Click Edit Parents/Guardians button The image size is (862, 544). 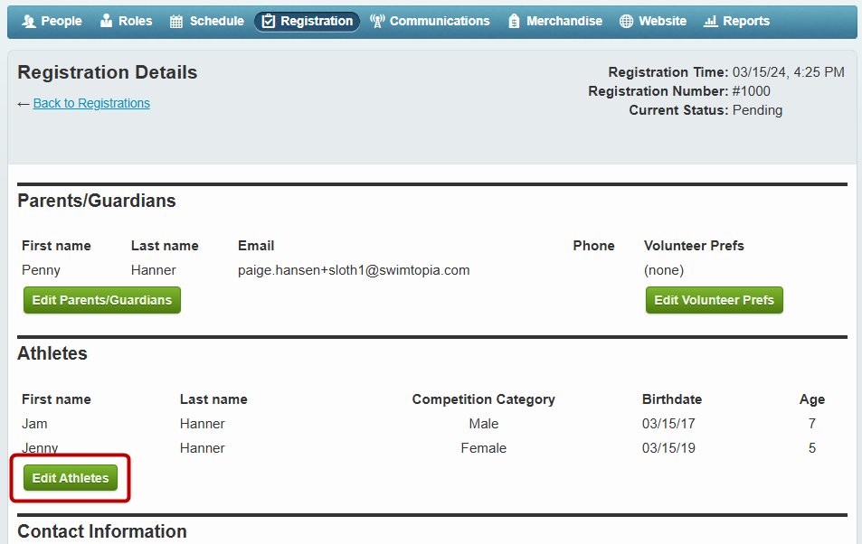coord(101,300)
